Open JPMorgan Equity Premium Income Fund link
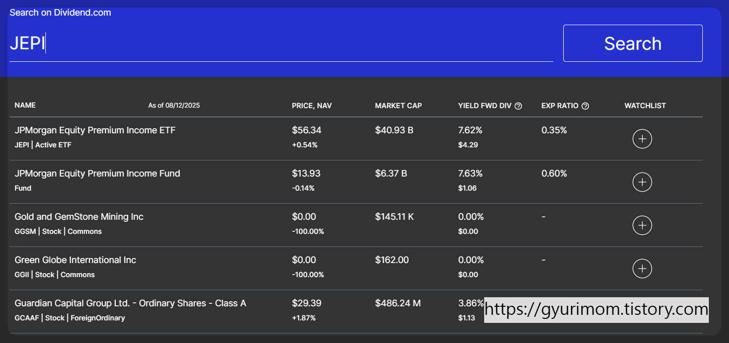729x343 pixels. (x=97, y=174)
